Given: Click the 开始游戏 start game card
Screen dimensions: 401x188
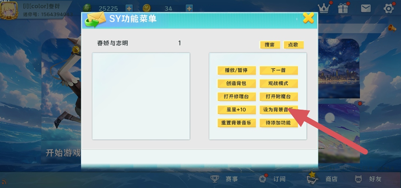Looking at the screenshot, I should 61,101.
